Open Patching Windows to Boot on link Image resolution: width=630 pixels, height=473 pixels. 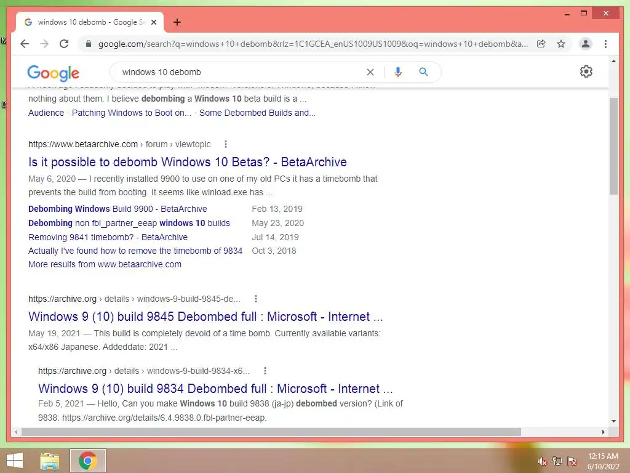click(x=132, y=113)
